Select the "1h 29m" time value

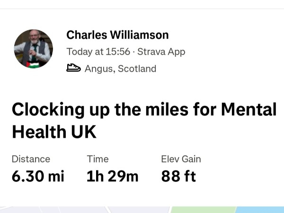[113, 177]
